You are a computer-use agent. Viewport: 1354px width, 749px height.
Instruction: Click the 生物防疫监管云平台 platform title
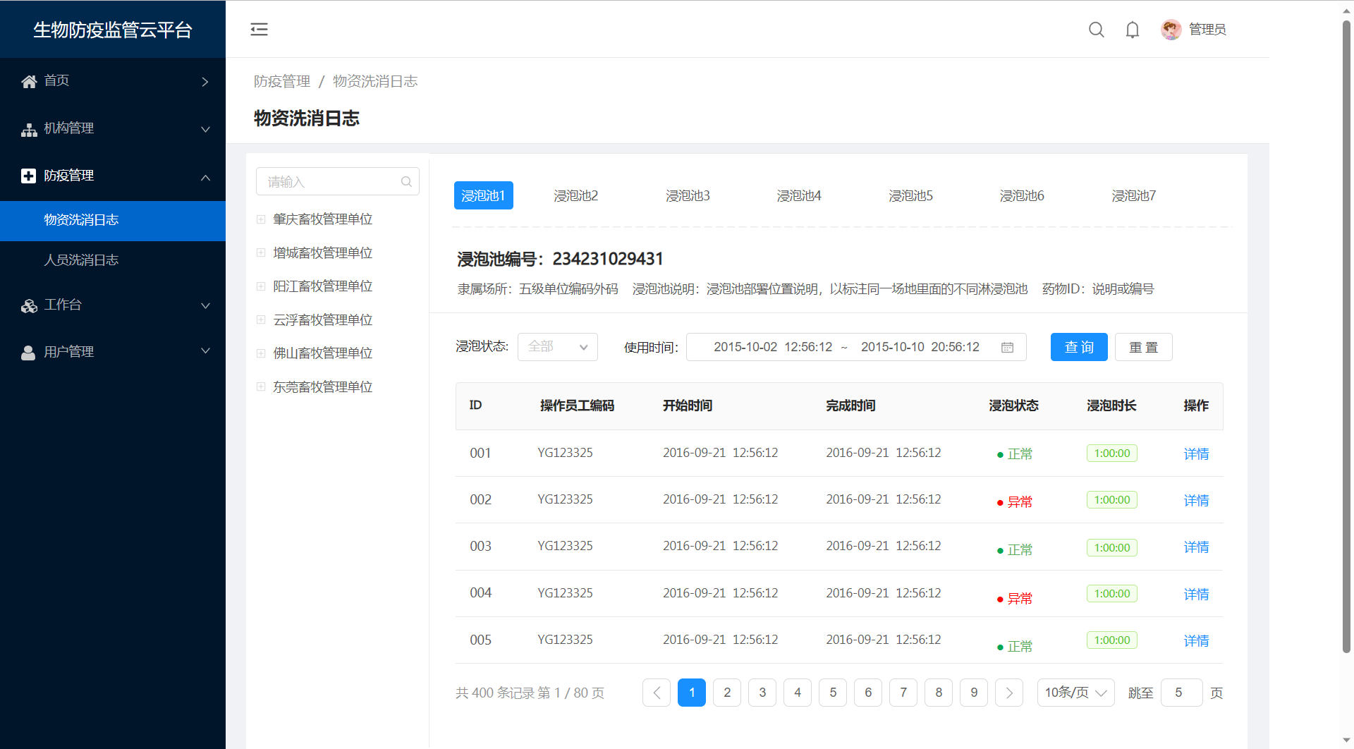(113, 30)
